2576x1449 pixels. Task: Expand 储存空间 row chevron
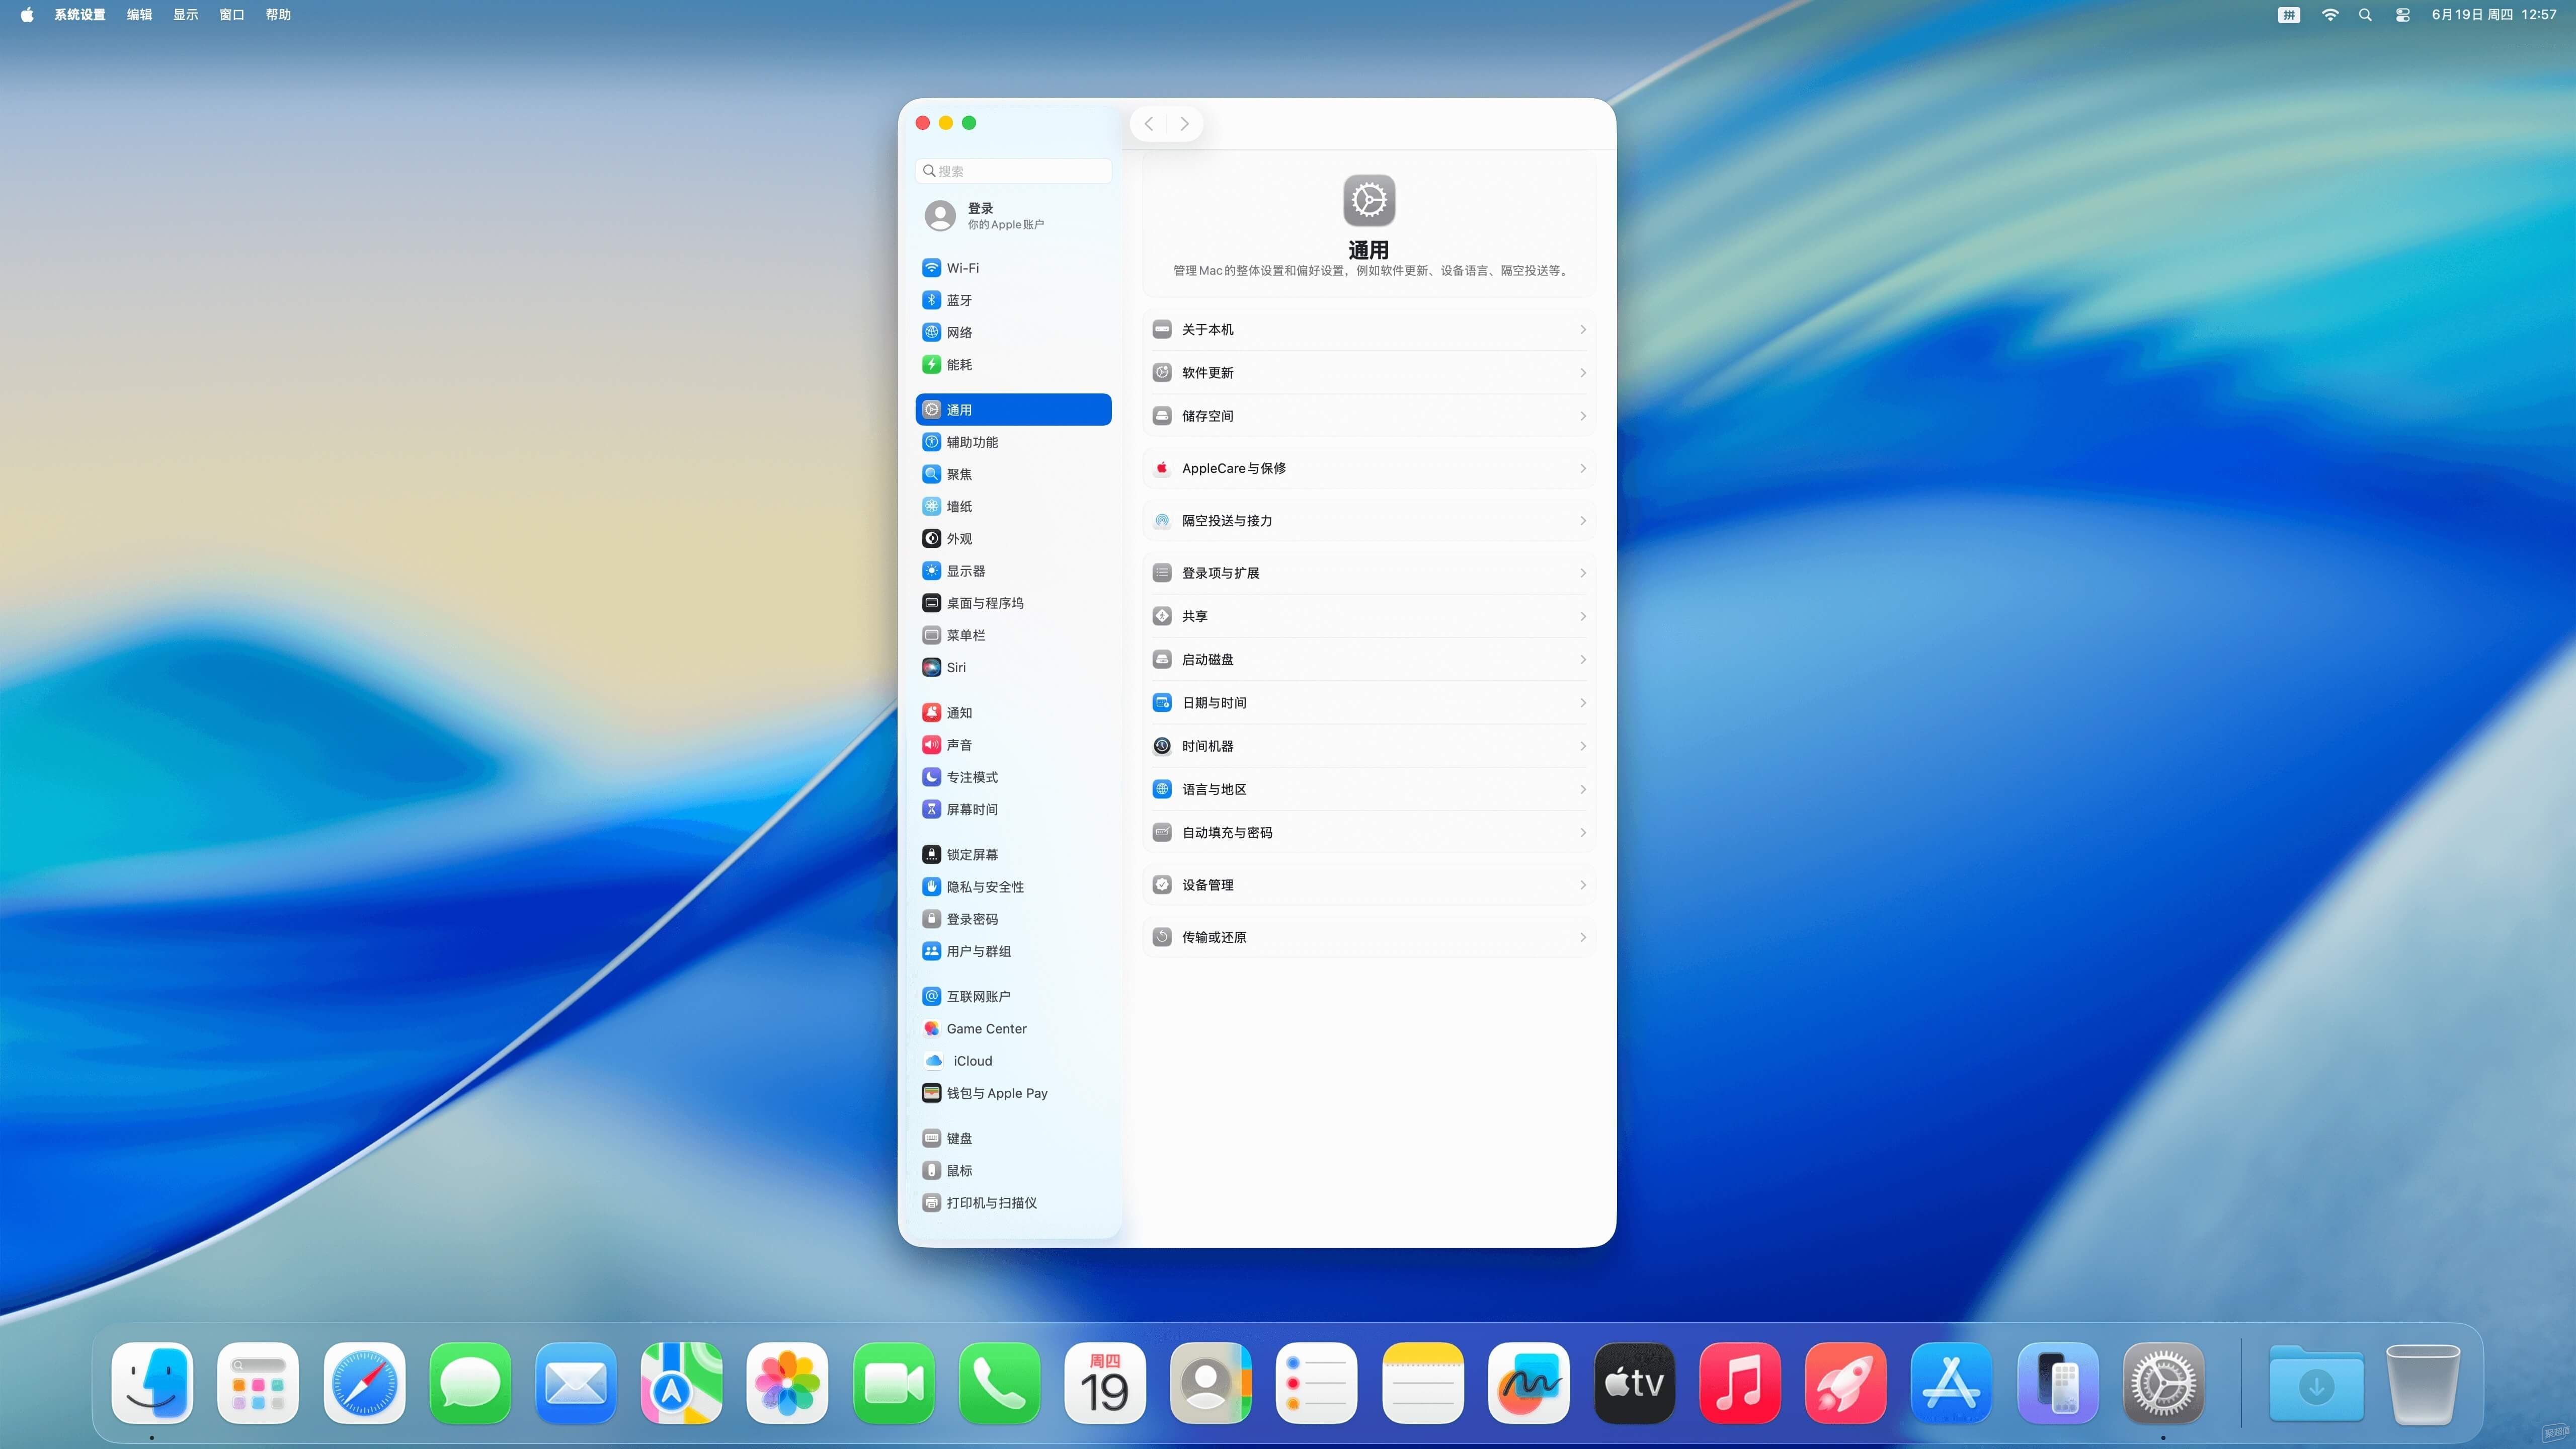1582,416
